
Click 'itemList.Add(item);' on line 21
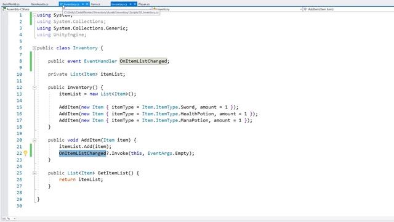click(85, 147)
